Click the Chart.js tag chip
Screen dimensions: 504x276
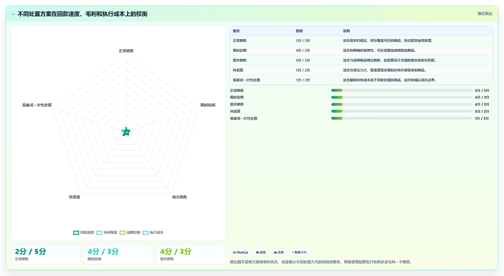[x=240, y=252]
